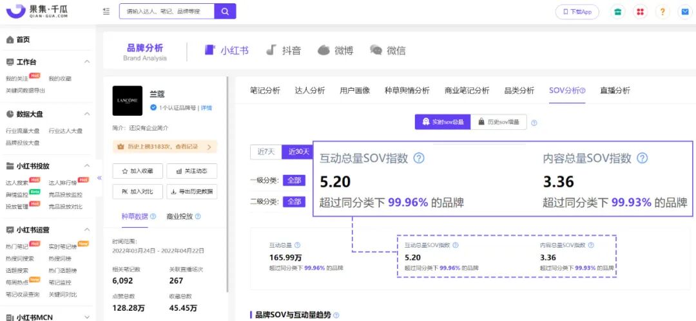
Task: Open 舆情监控 in the sidebar
Action: (x=17, y=195)
